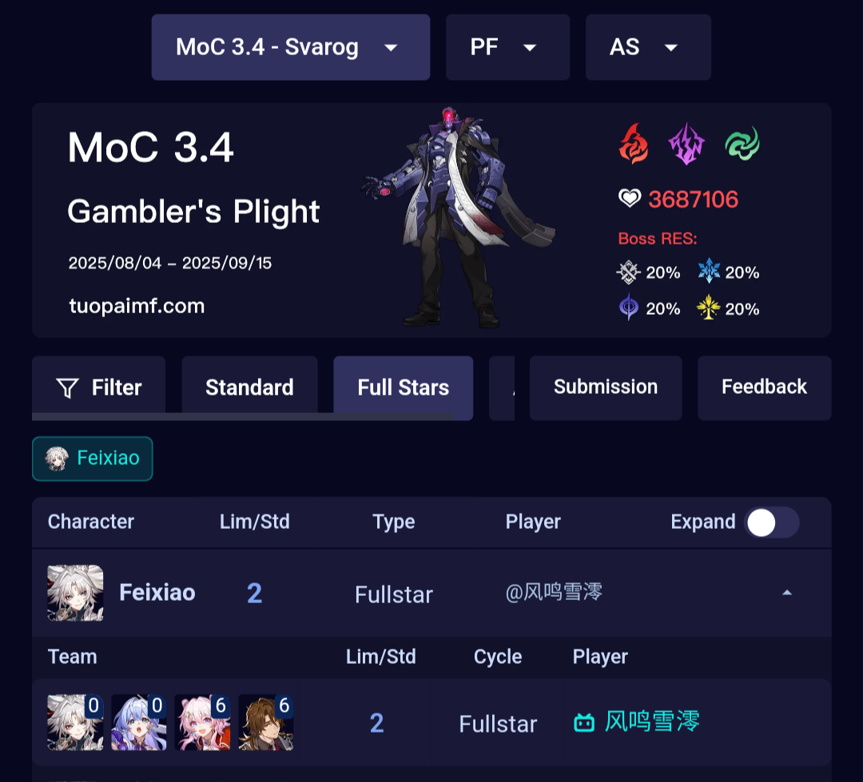
Task: Click the Bilibili icon beside player name
Action: click(584, 722)
